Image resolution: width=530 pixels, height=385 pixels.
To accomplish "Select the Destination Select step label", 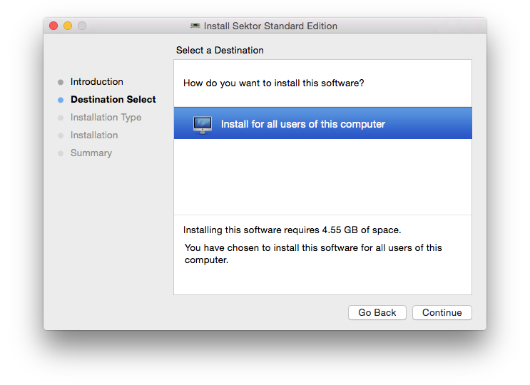I will pyautogui.click(x=113, y=100).
